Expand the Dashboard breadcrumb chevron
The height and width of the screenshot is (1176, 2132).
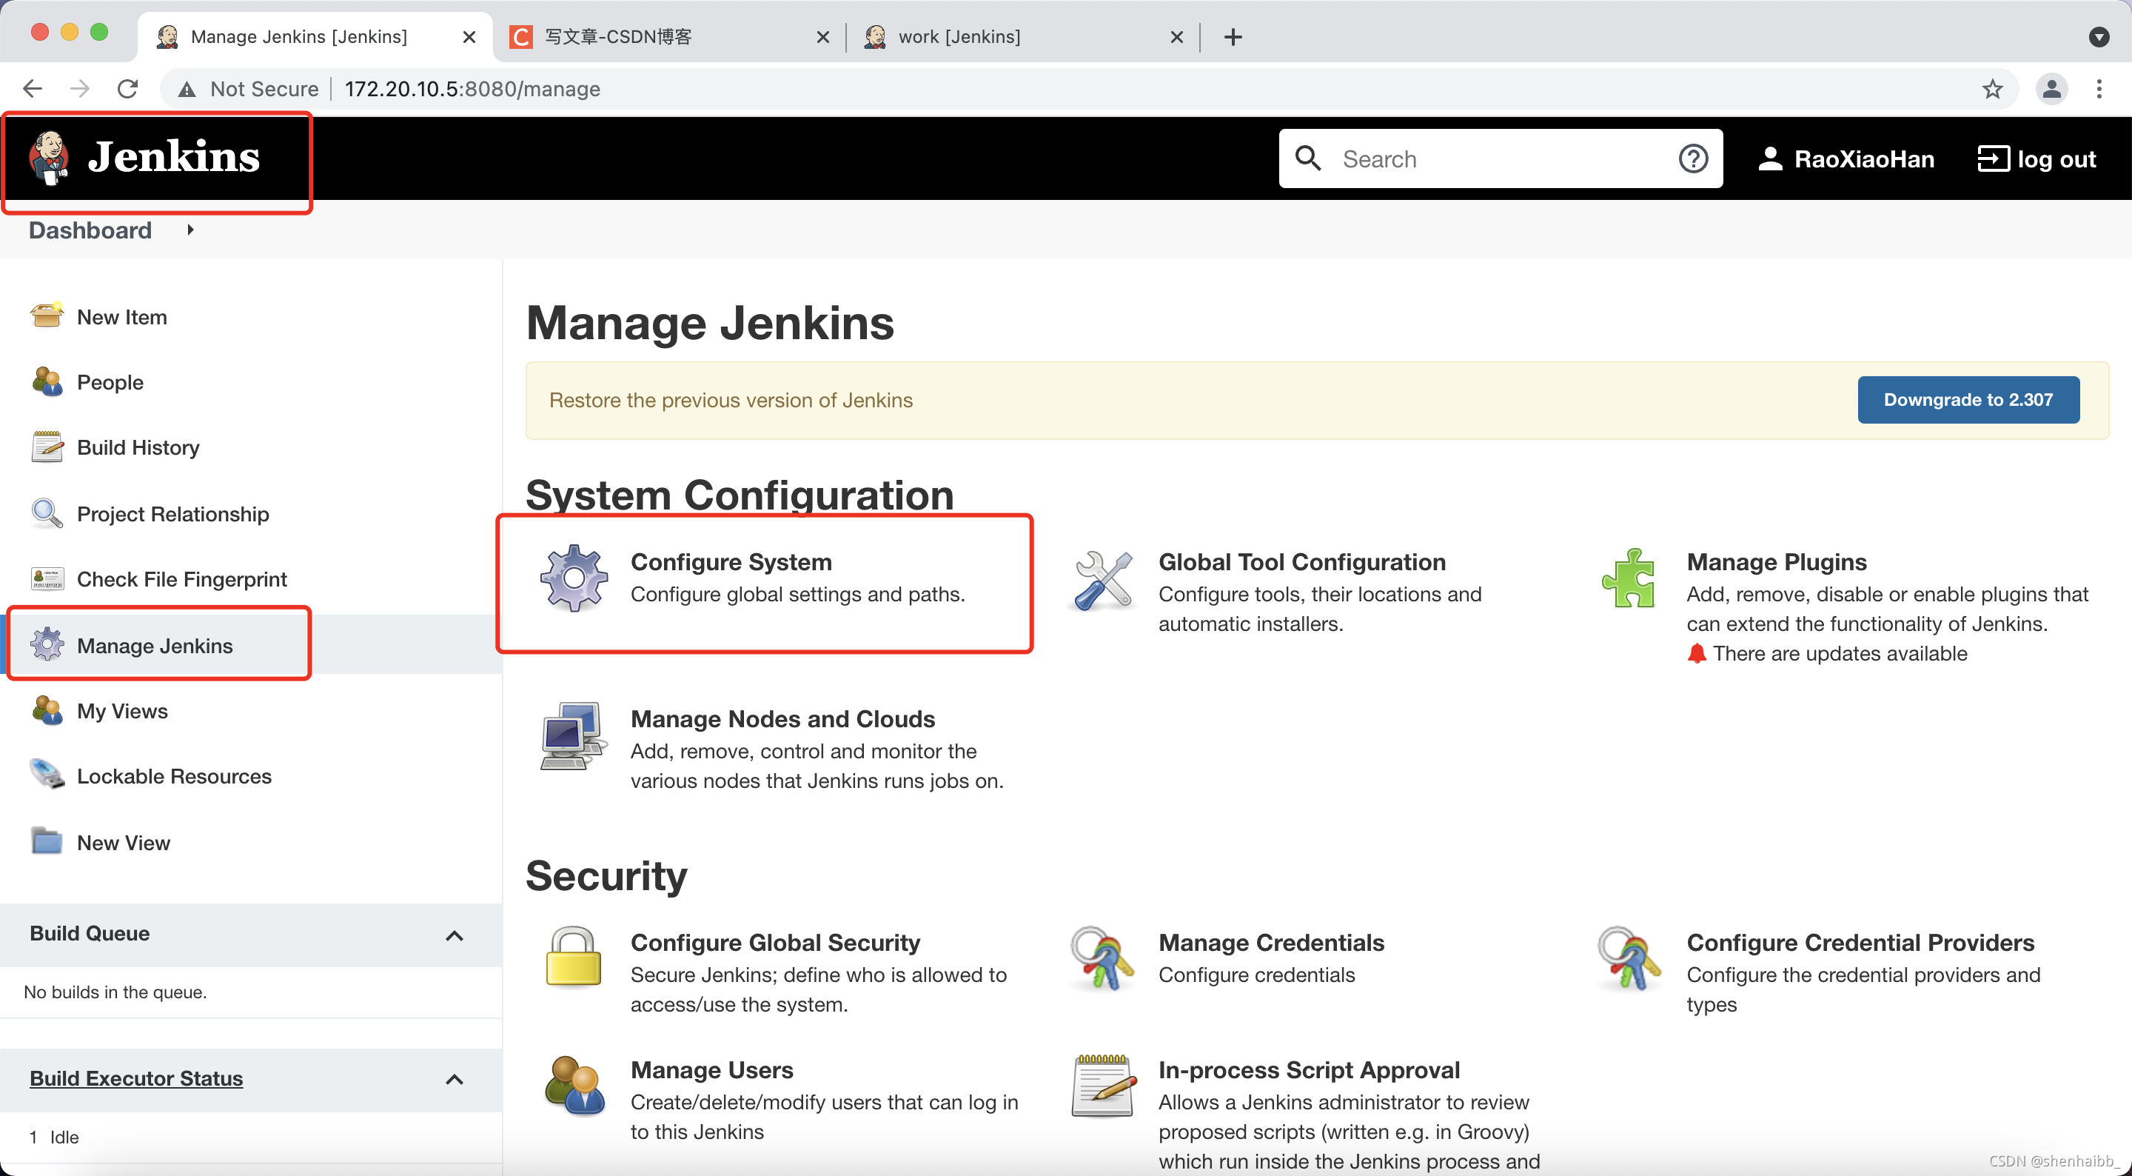coord(189,230)
